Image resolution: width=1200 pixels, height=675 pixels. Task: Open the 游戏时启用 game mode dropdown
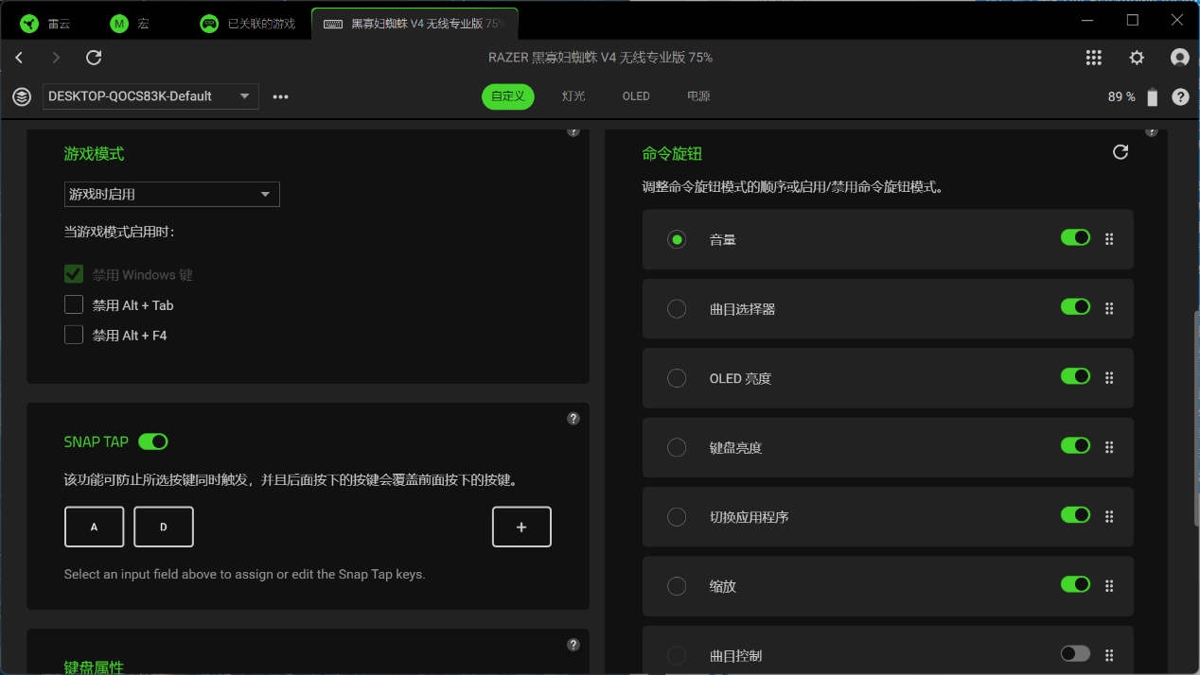[171, 194]
